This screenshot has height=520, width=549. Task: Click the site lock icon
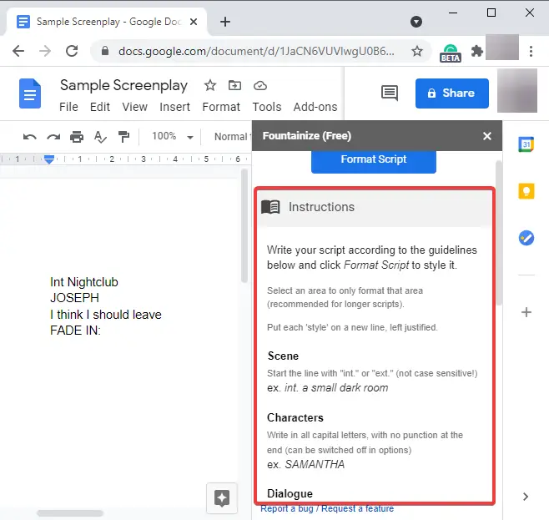point(104,51)
